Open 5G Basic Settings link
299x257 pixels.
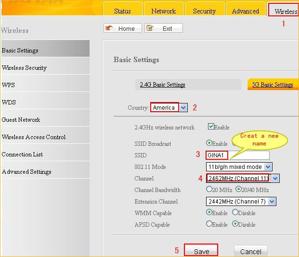coord(273,85)
